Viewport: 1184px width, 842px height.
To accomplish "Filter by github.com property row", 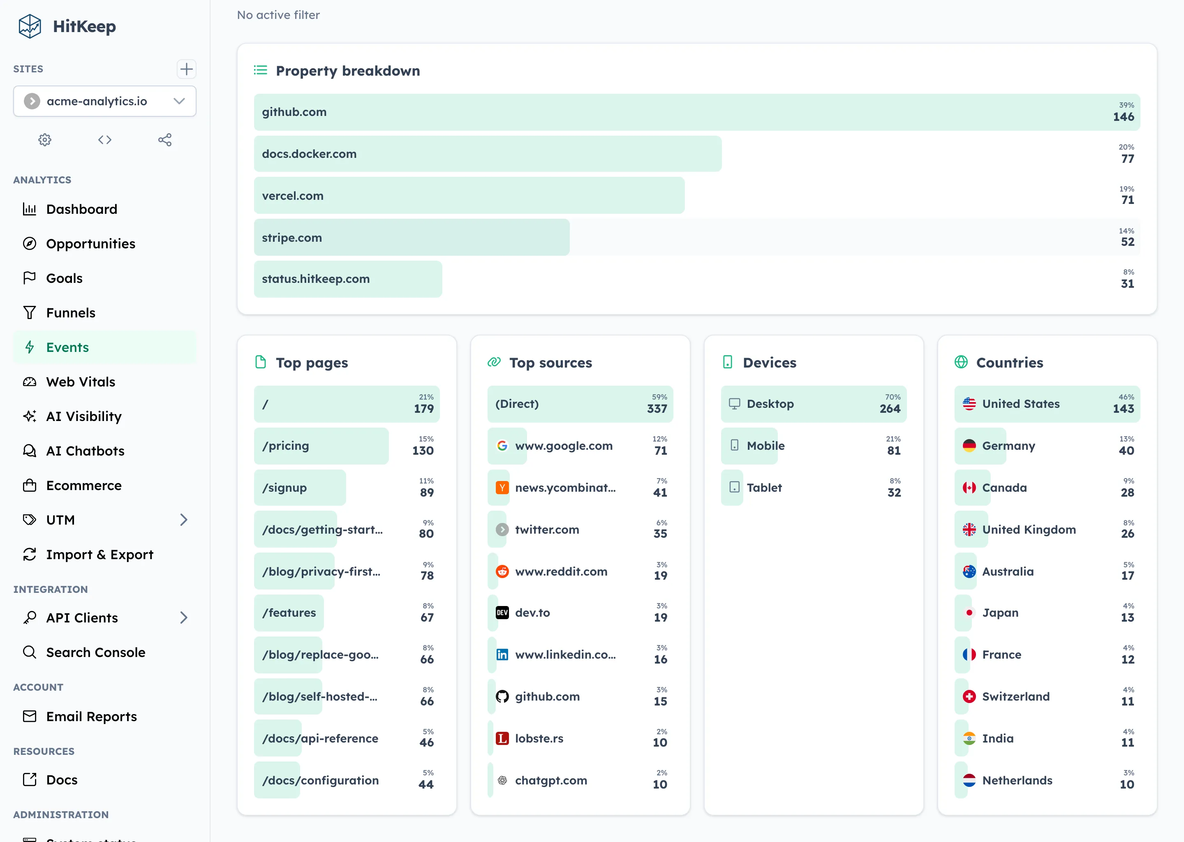I will pos(697,112).
